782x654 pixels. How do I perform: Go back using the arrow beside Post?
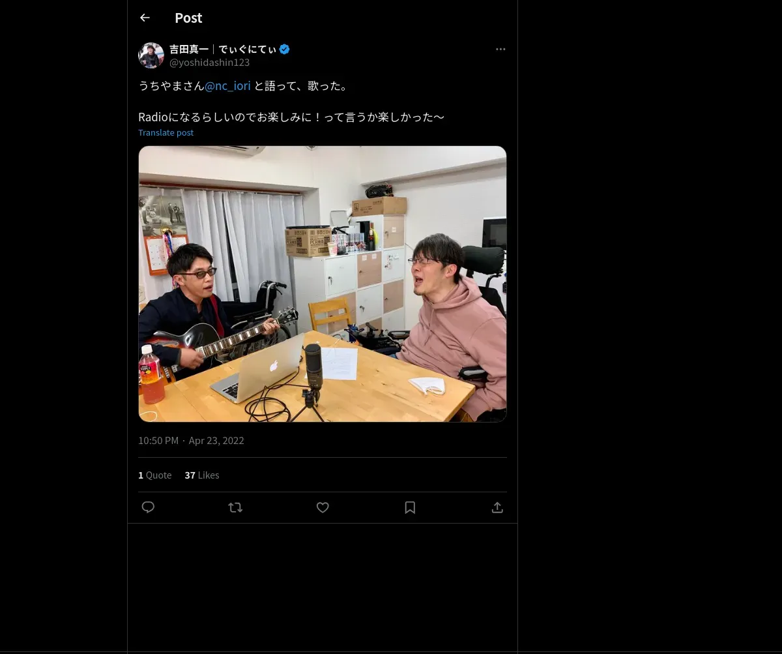145,18
